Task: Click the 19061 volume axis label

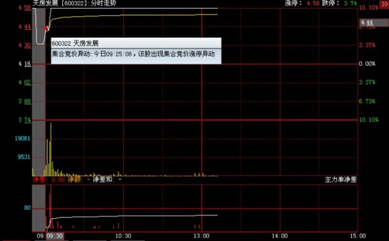Action: click(x=22, y=138)
